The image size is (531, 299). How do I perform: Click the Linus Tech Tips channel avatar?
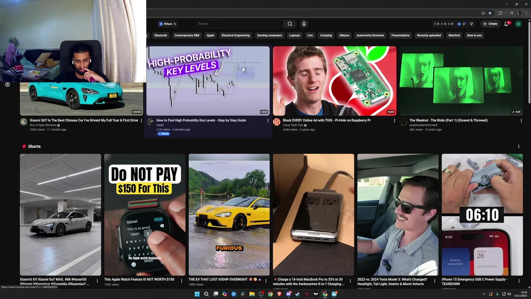(x=277, y=122)
